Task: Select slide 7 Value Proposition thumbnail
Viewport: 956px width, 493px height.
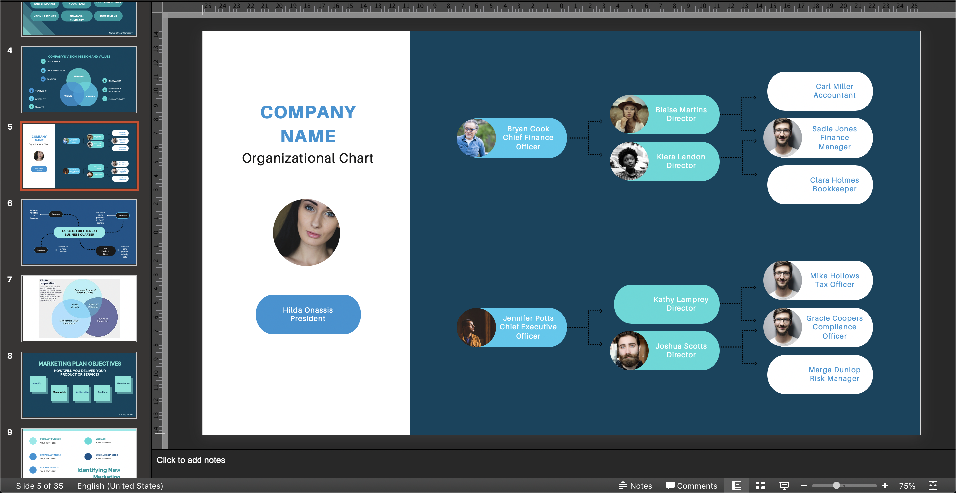Action: (x=79, y=309)
